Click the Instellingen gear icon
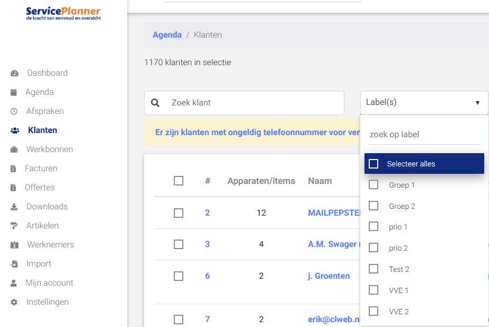This screenshot has height=327, width=489. pos(14,302)
